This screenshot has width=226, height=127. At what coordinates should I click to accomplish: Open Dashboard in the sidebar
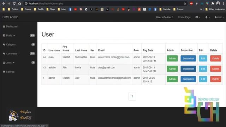tap(10, 26)
